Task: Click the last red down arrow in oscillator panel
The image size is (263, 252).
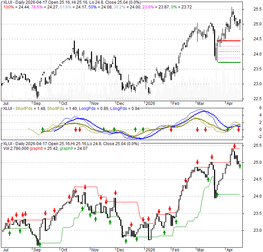Action: coord(238,130)
